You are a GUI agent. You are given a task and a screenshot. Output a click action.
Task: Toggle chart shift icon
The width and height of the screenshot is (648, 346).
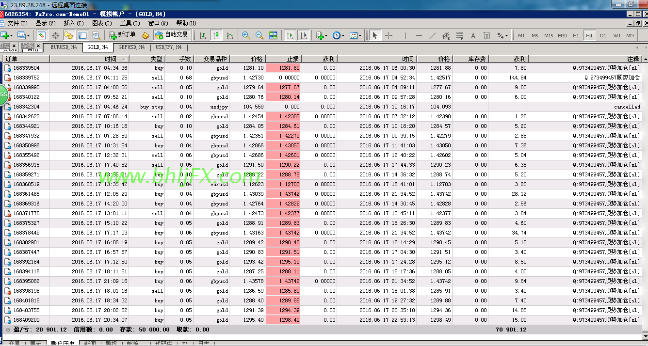point(304,35)
